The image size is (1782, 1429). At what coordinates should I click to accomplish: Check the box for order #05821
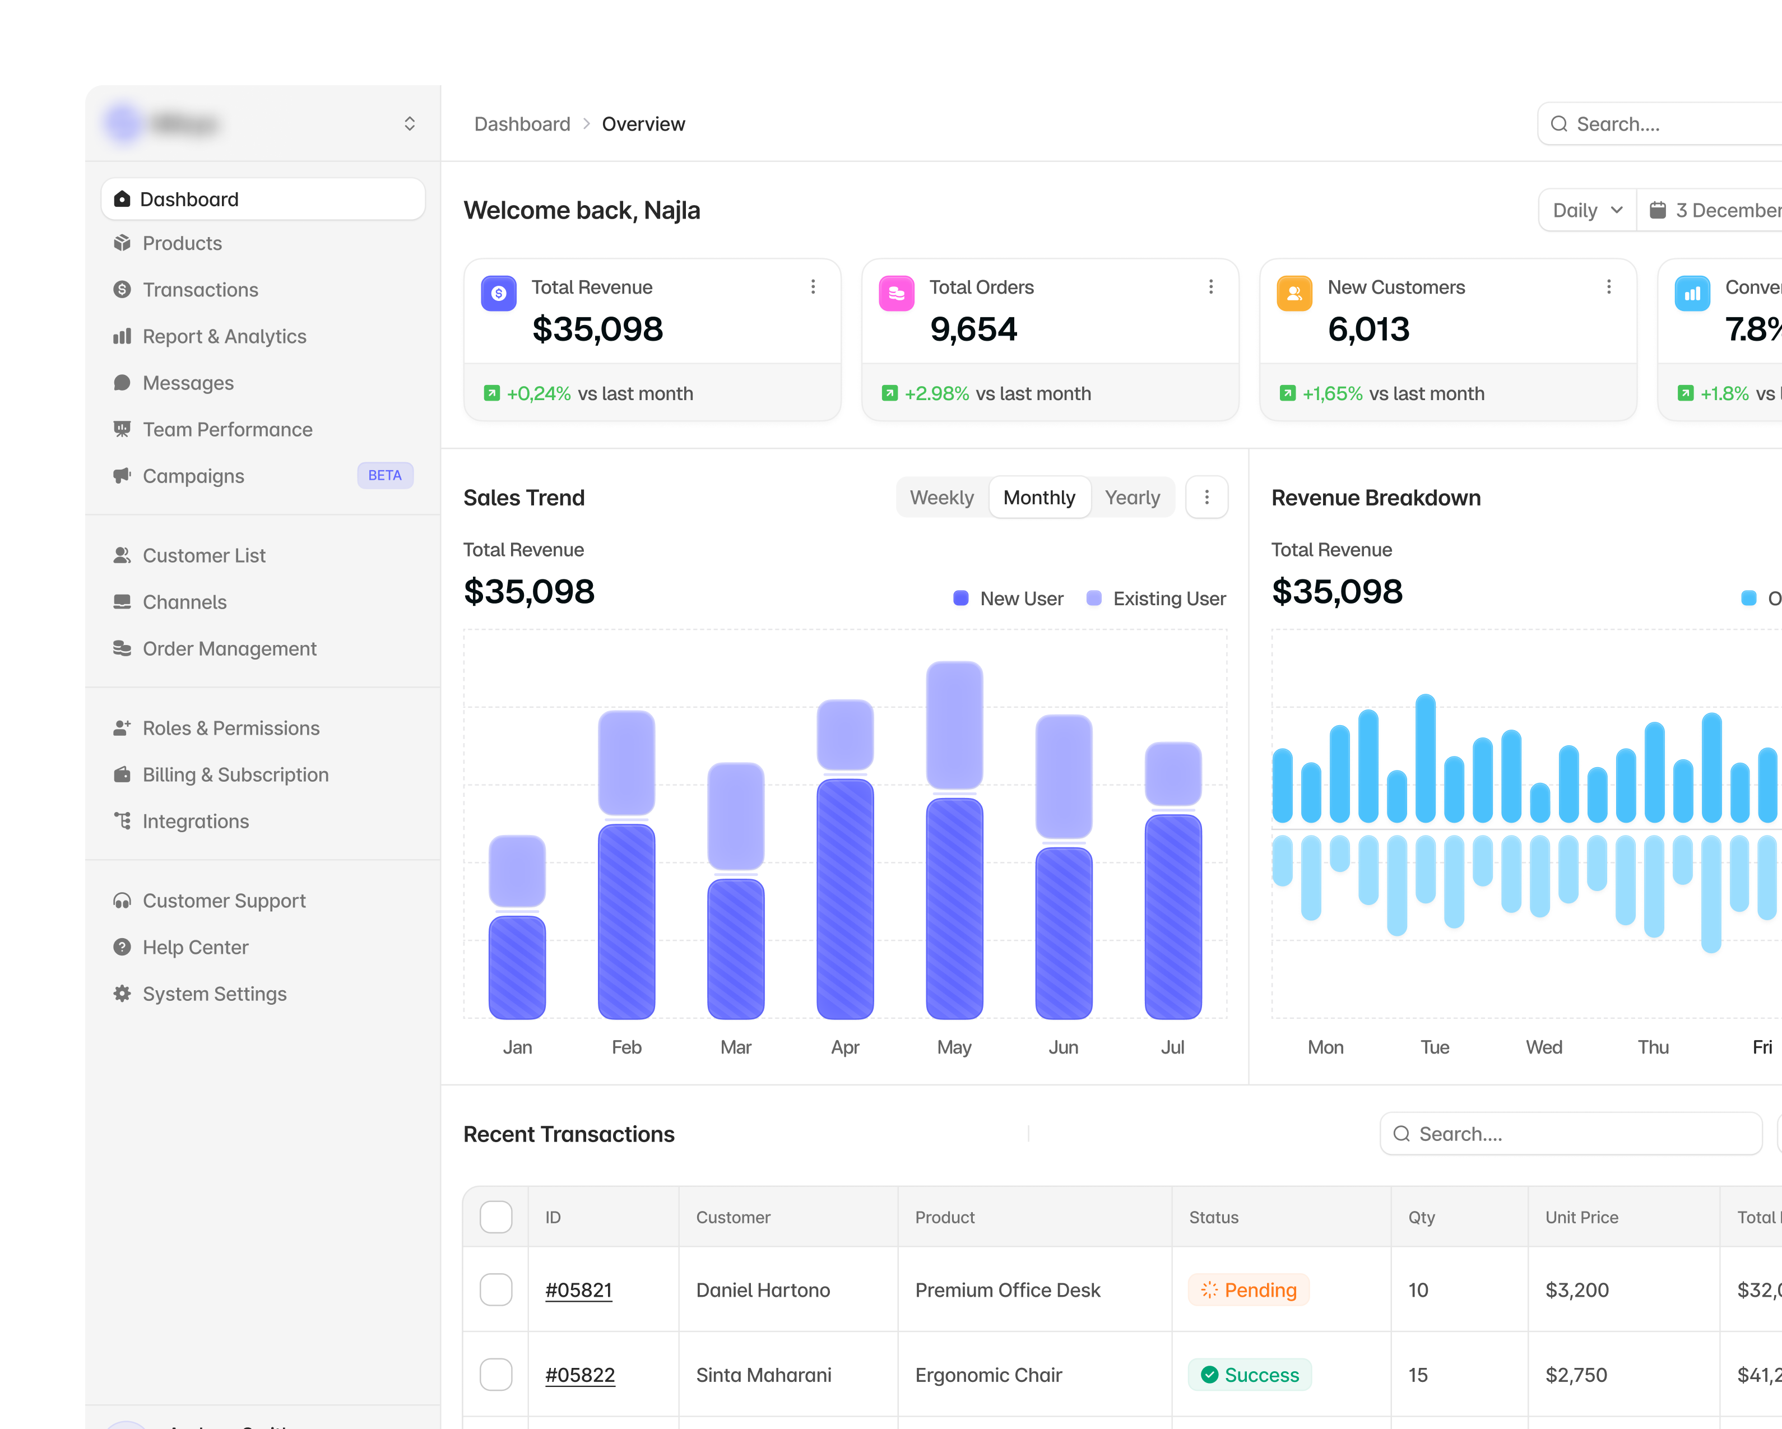pyautogui.click(x=496, y=1290)
